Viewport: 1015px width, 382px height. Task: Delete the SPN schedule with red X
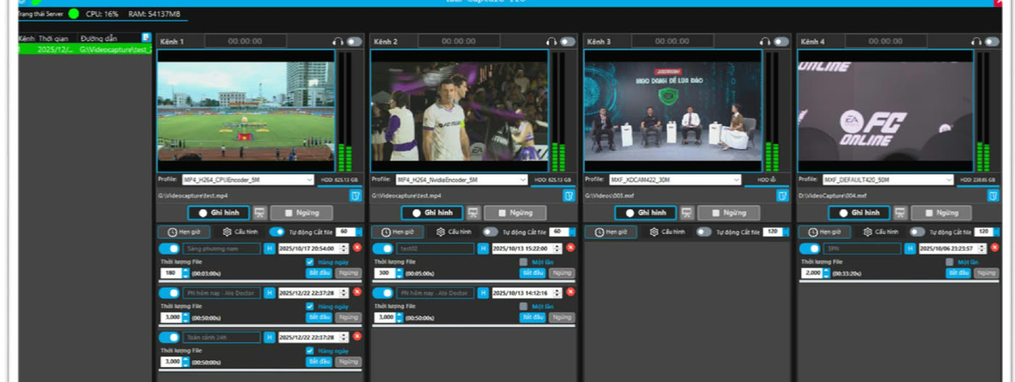(995, 248)
